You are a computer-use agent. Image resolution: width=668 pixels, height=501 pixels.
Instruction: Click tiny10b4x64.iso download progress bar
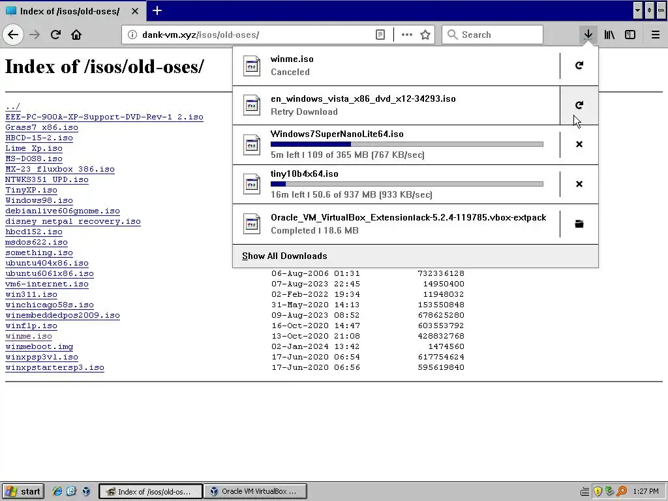407,184
